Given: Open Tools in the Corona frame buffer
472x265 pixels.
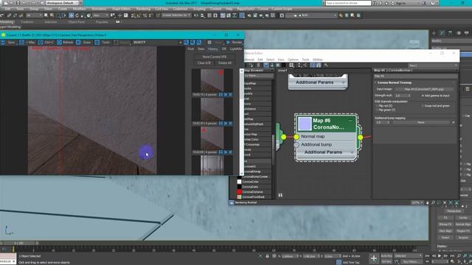Looking at the screenshot, I should (103, 43).
